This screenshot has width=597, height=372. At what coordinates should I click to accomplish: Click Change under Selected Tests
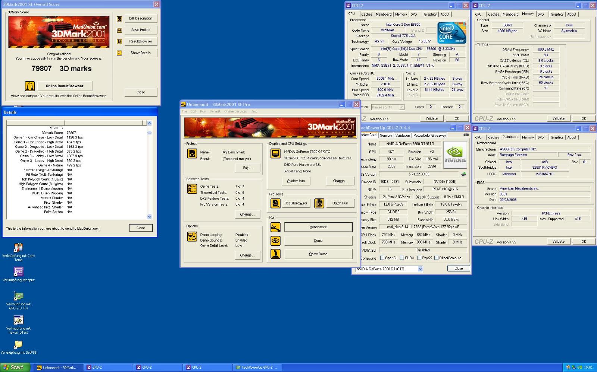247,214
